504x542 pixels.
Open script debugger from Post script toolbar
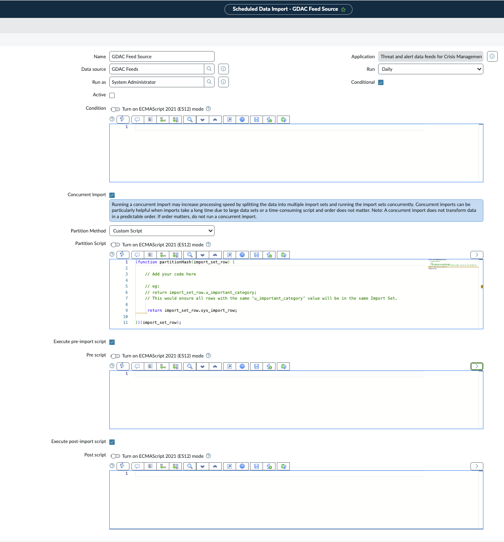[x=284, y=466]
